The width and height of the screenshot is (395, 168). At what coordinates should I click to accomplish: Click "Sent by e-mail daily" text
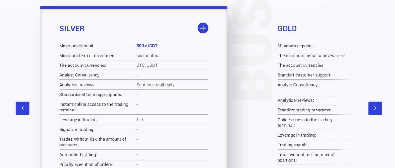point(155,85)
